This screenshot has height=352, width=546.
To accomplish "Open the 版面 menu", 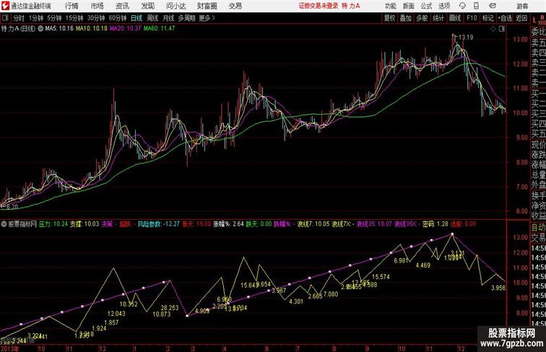I will tap(409, 6).
